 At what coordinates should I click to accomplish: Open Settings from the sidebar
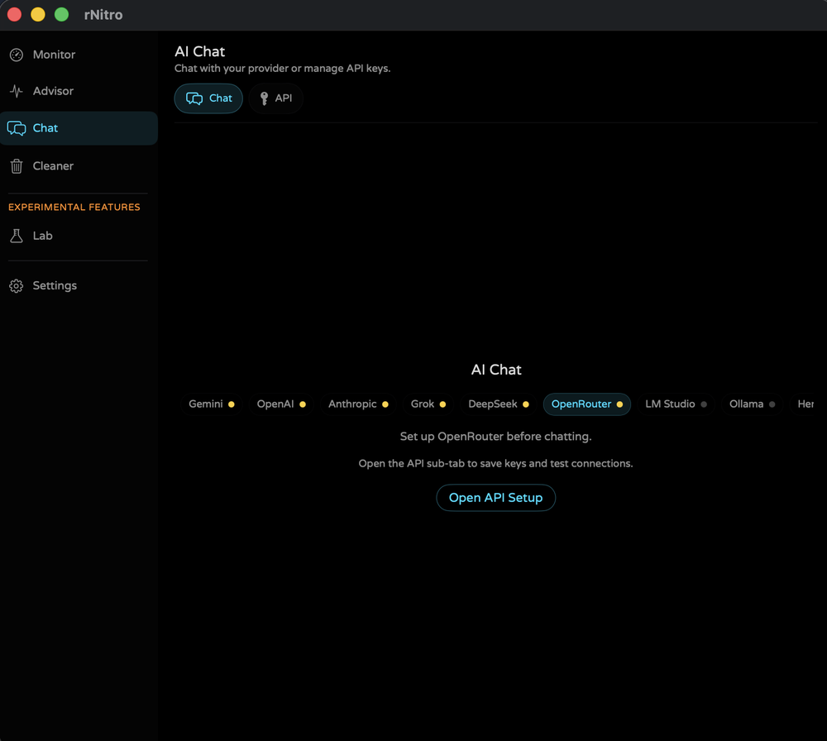point(79,286)
